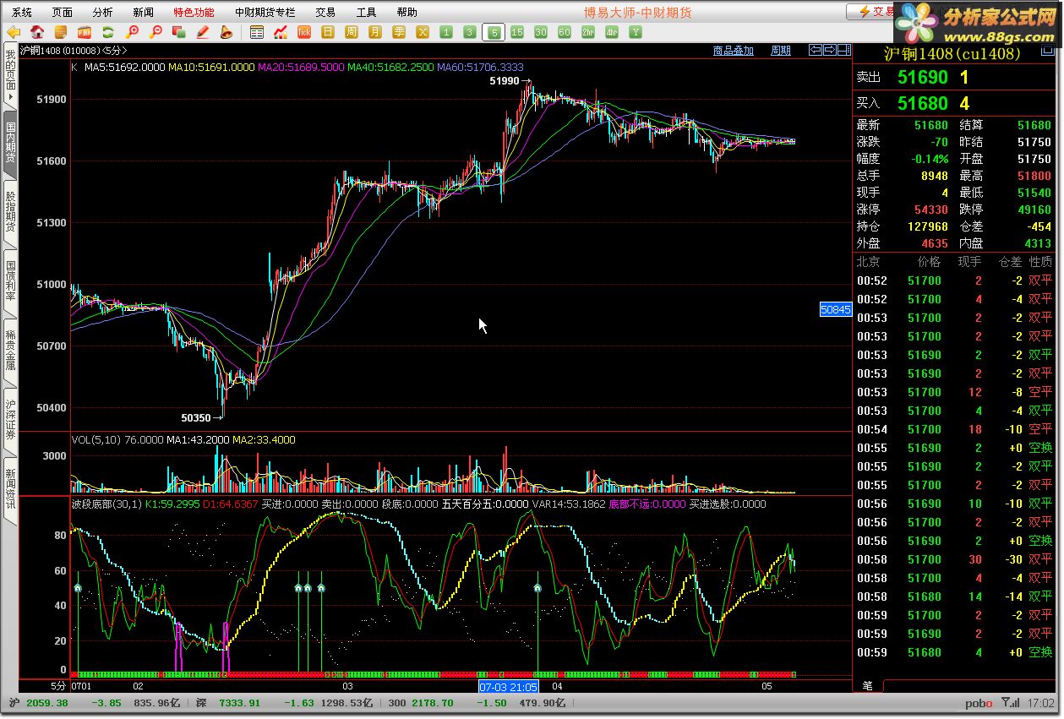Open the overlapping windows icon
Image resolution: width=1064 pixels, height=719 pixels.
[178, 32]
